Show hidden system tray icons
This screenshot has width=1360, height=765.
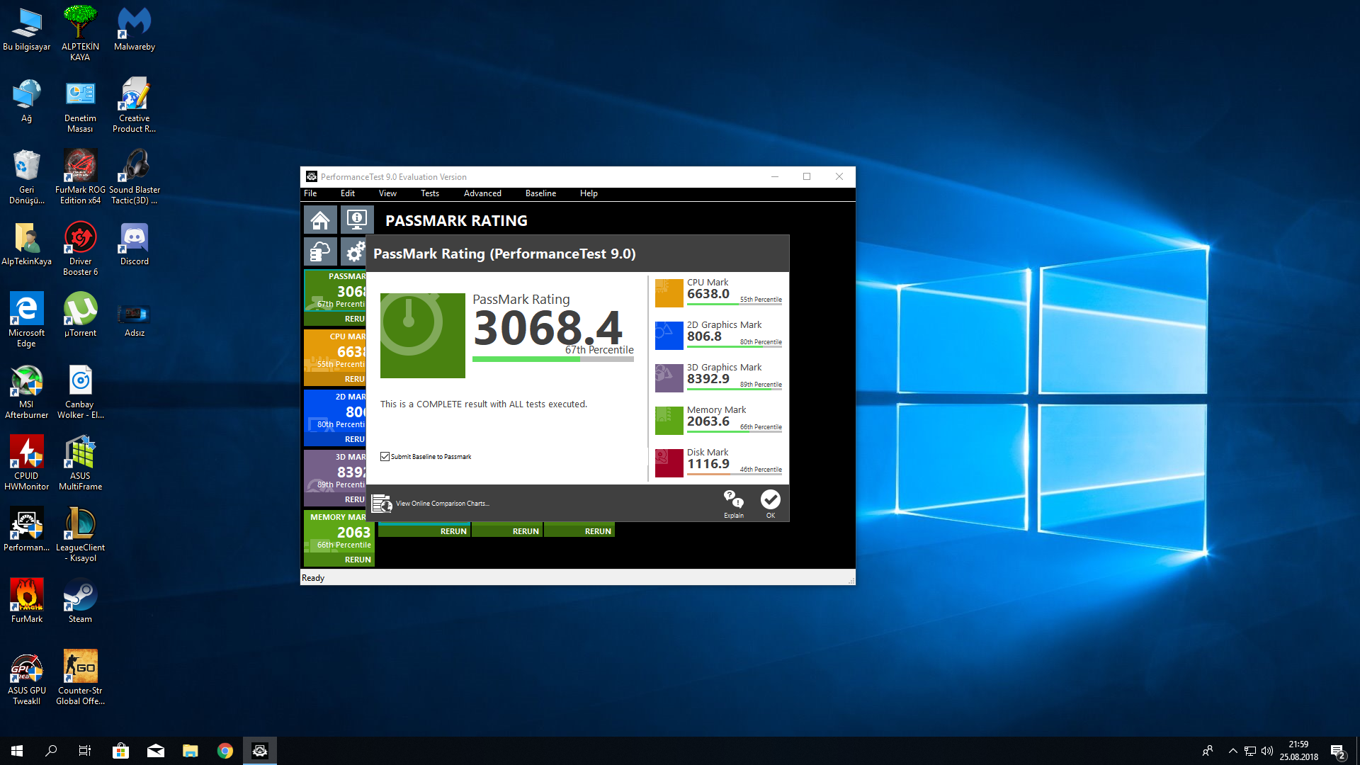[1232, 751]
